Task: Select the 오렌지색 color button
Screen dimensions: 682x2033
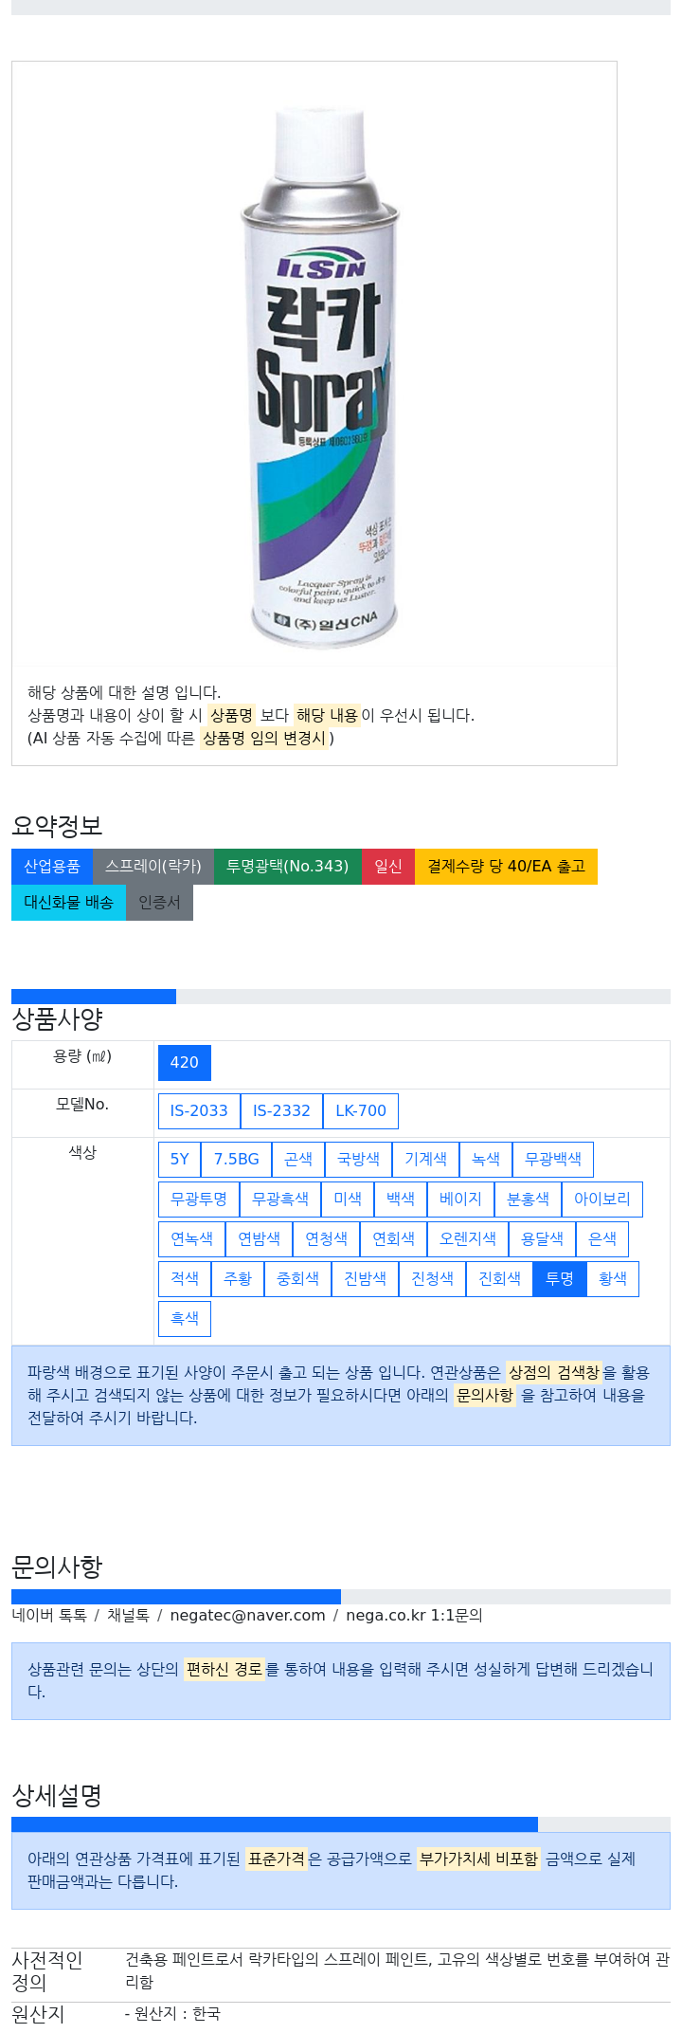Action: (468, 1239)
